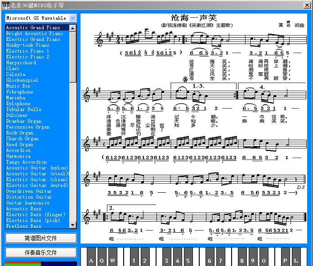Play the black piano key labeled Q
This screenshot has width=313, height=266.
pyautogui.click(x=102, y=257)
